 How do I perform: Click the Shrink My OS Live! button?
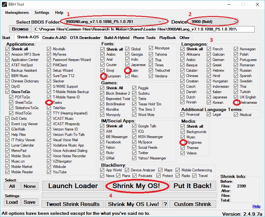133,204
